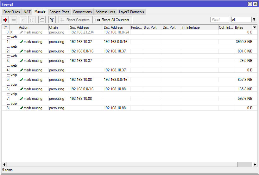Click the green pencil icon on rule 8
This screenshot has height=175, width=259.
21,108
